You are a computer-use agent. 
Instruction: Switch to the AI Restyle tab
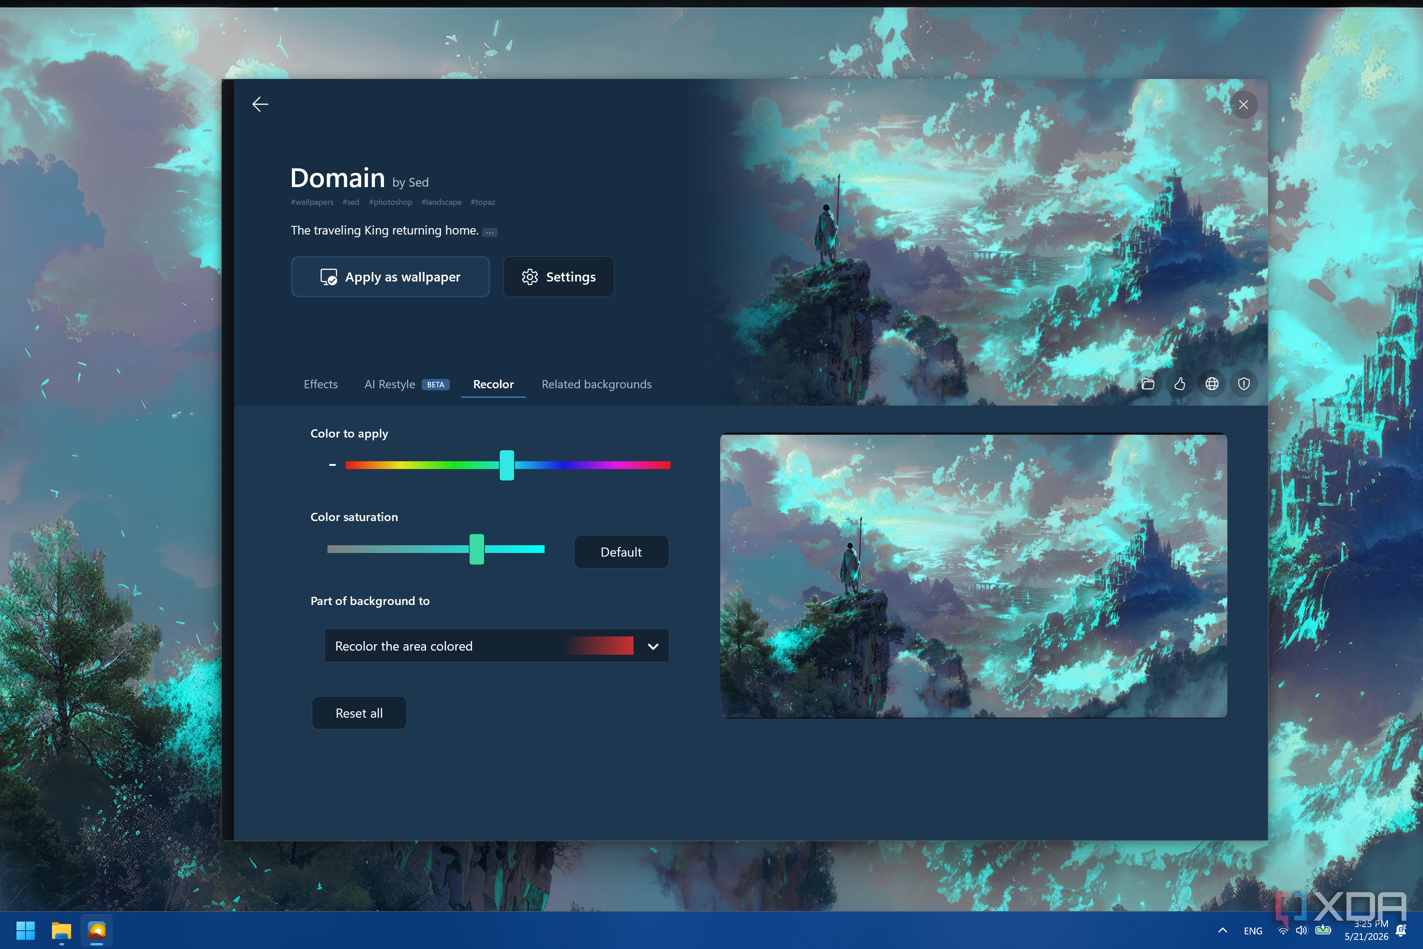(406, 384)
